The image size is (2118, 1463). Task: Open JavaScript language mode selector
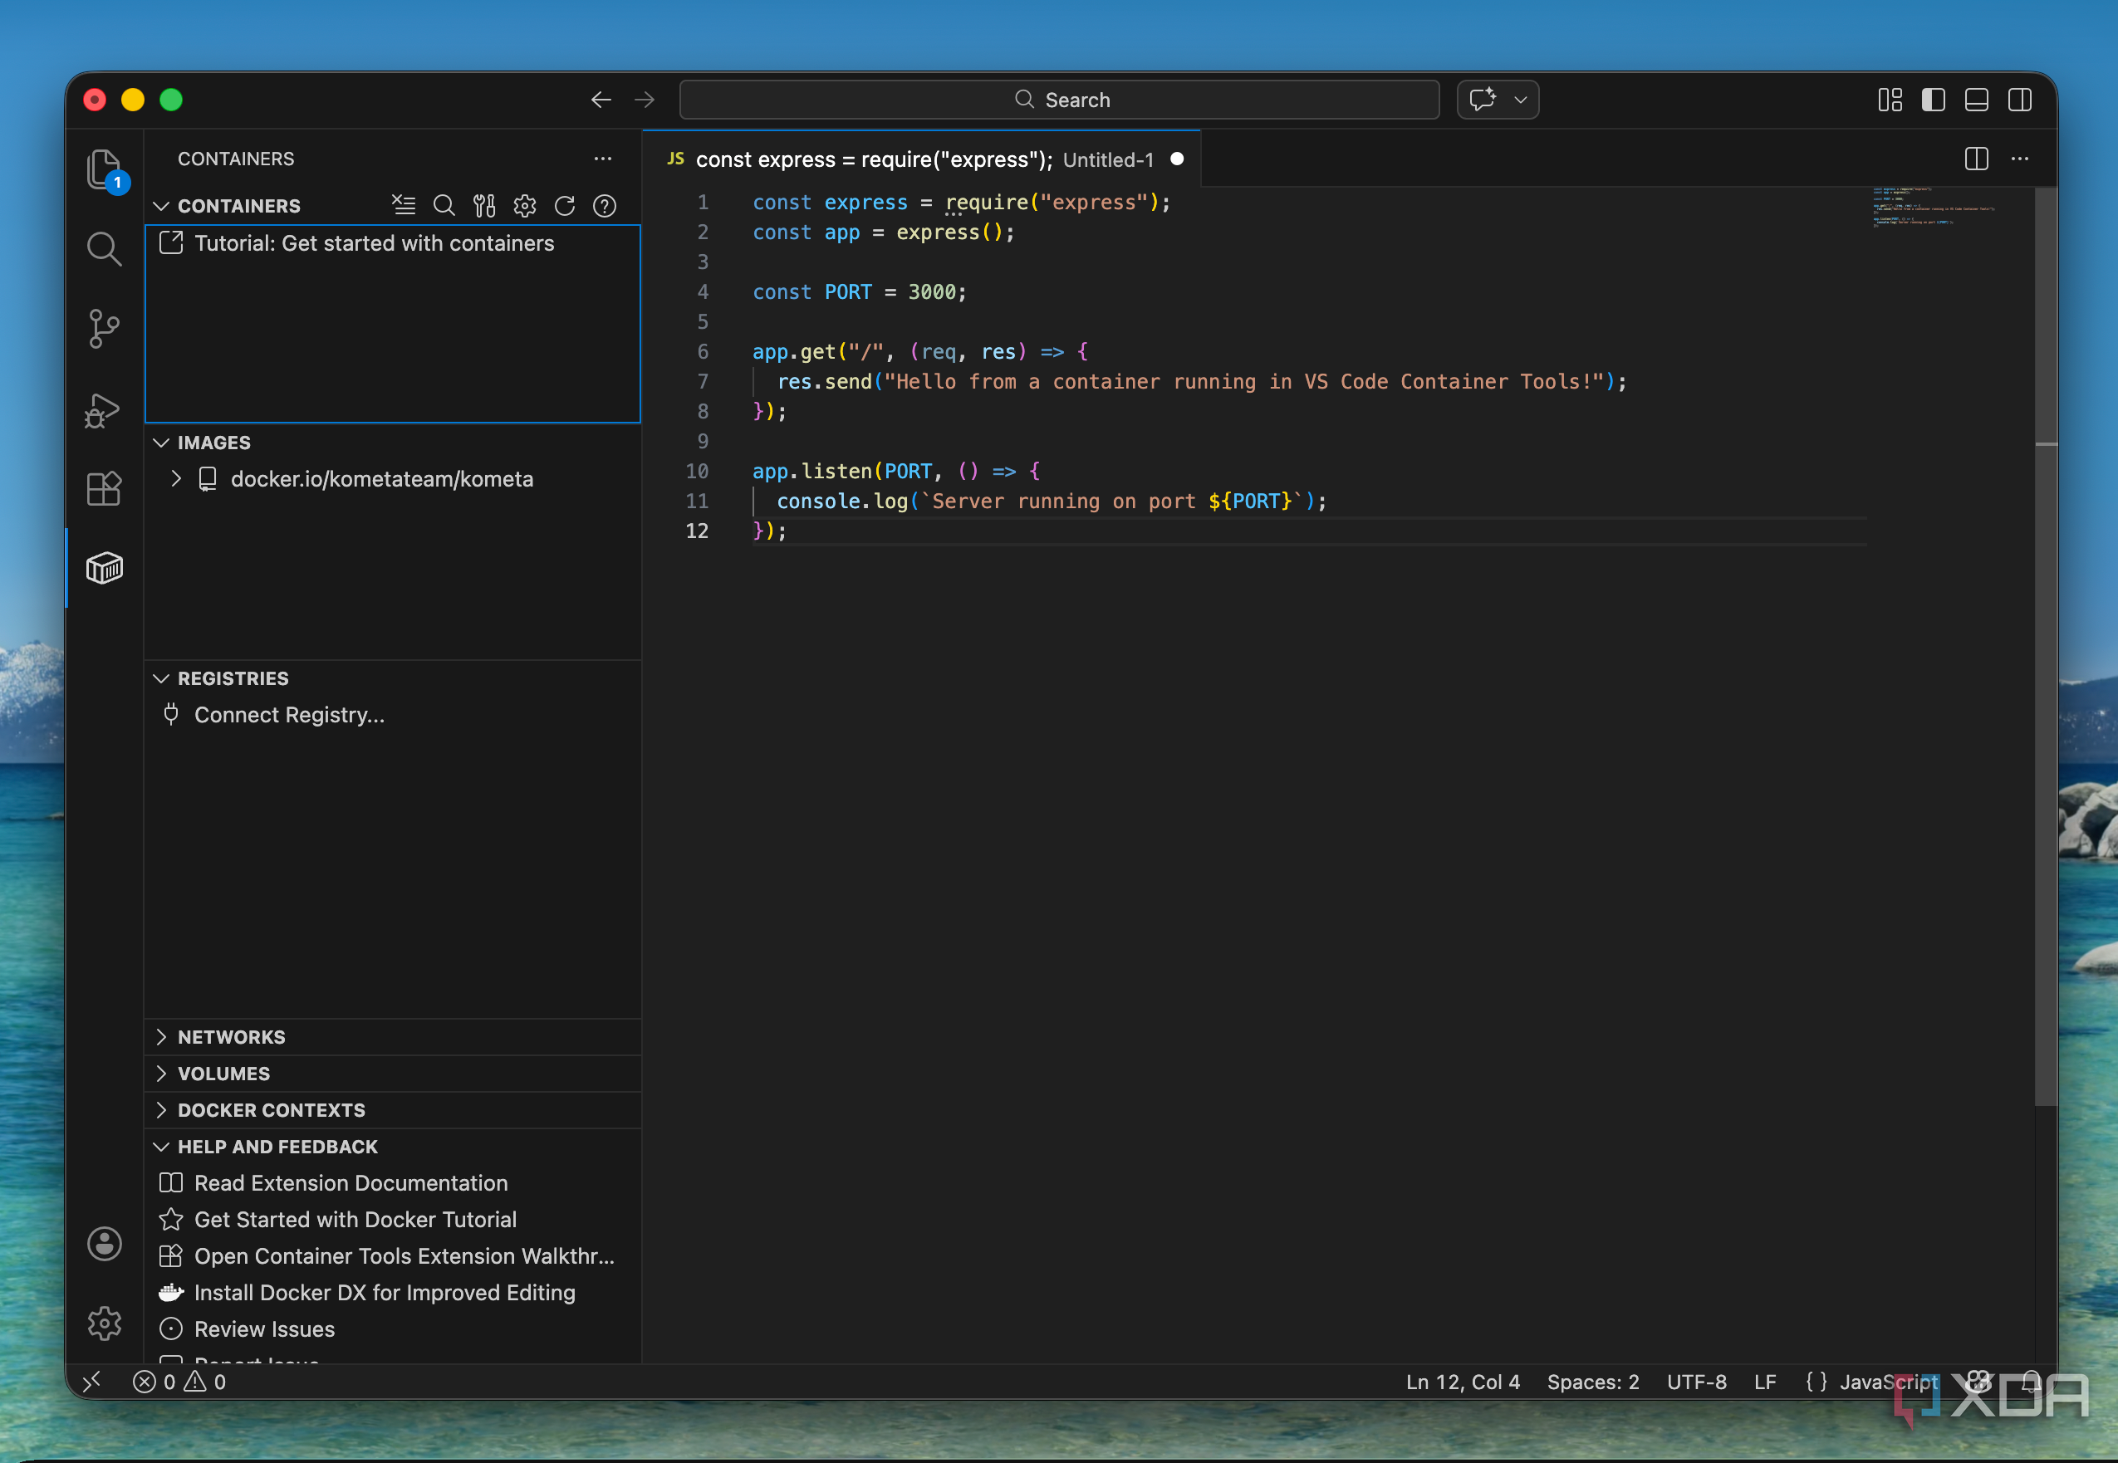pos(1889,1382)
